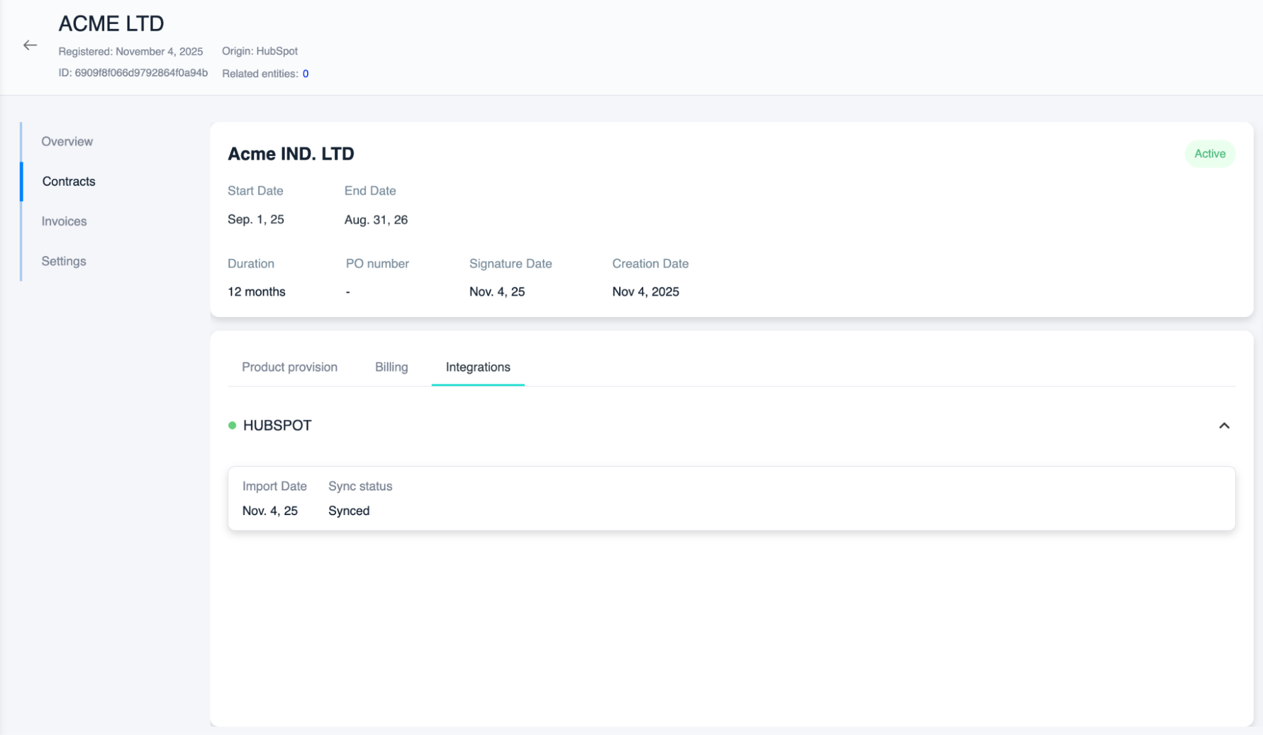Open the Related entities link

pyautogui.click(x=305, y=73)
